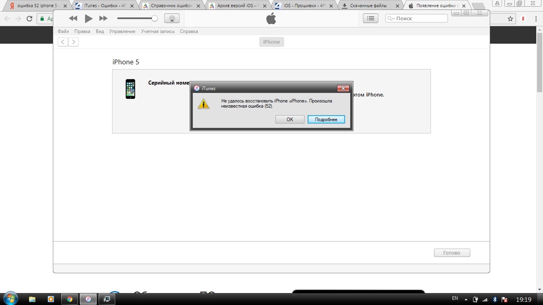Click the next track fast-forward button
This screenshot has width=543, height=305.
pos(103,18)
